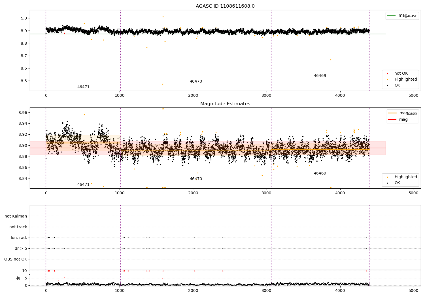Click the 3000 x-axis tick of the bottom plot
The image size is (425, 297).
267,290
